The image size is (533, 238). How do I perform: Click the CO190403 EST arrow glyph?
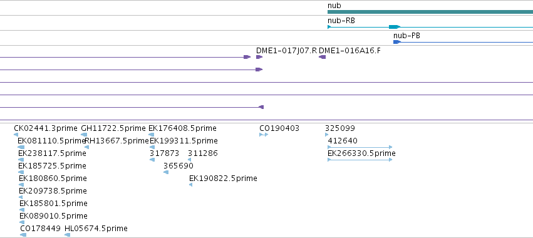click(264, 135)
